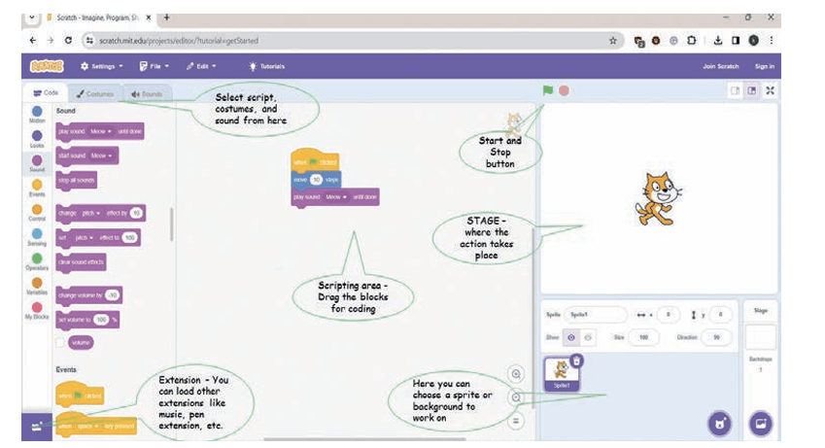Reload the browser page

pos(68,40)
